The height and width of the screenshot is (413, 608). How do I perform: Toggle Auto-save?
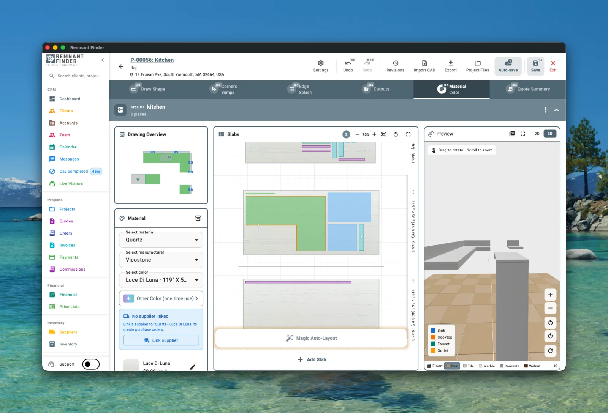[508, 66]
